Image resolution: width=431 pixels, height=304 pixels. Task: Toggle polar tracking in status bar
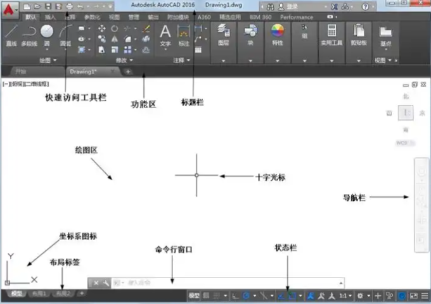247,296
